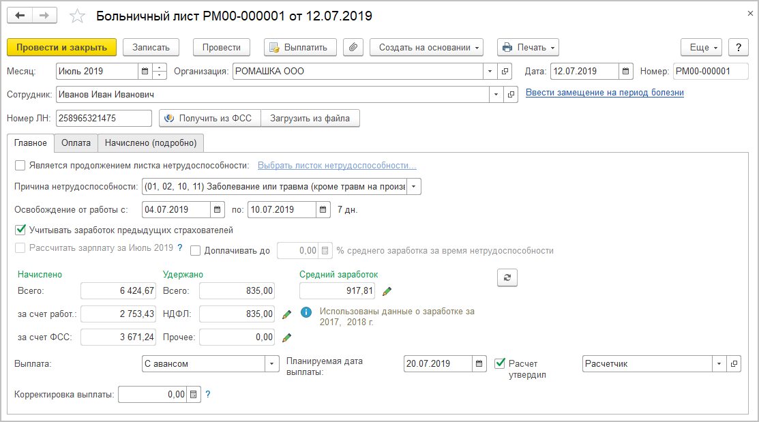
Task: Expand the Причина нетрудоспособности dropdown
Action: (x=414, y=186)
